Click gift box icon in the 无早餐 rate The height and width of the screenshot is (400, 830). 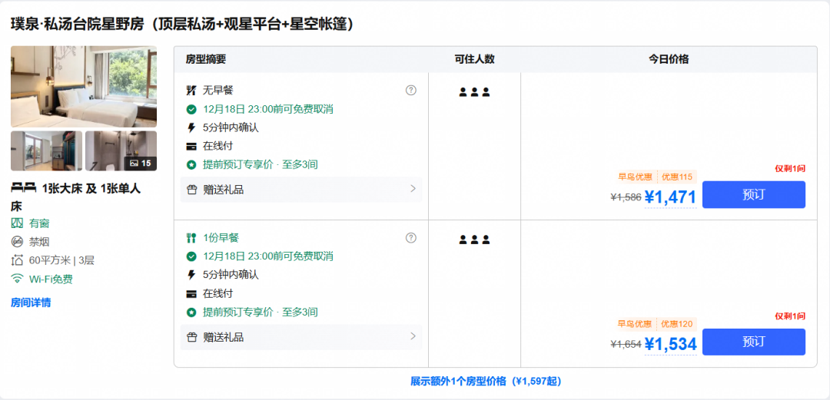coord(191,190)
